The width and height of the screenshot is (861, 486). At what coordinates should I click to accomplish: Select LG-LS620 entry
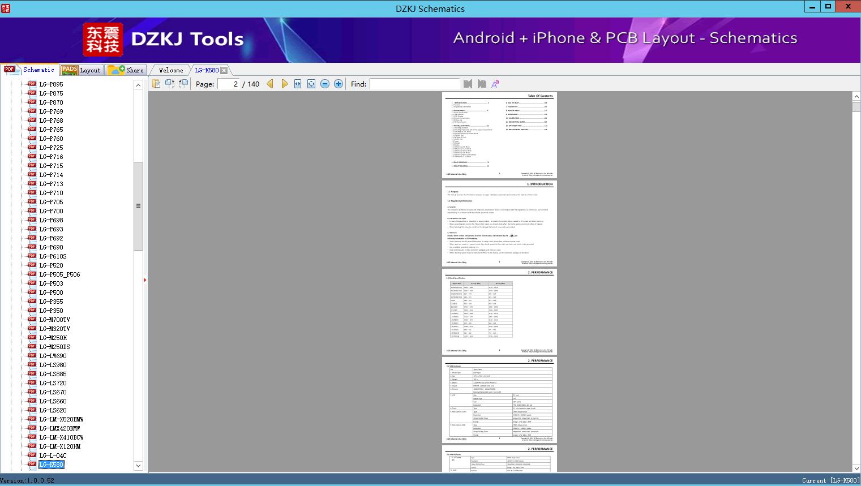pyautogui.click(x=53, y=410)
